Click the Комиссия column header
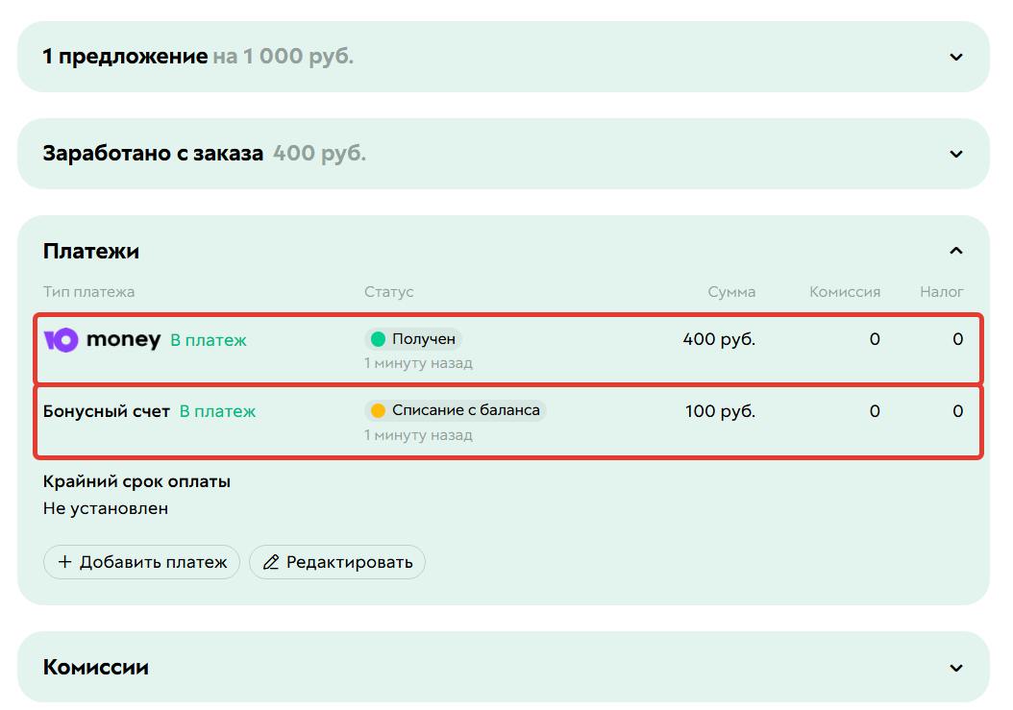The width and height of the screenshot is (1013, 710). tap(845, 292)
